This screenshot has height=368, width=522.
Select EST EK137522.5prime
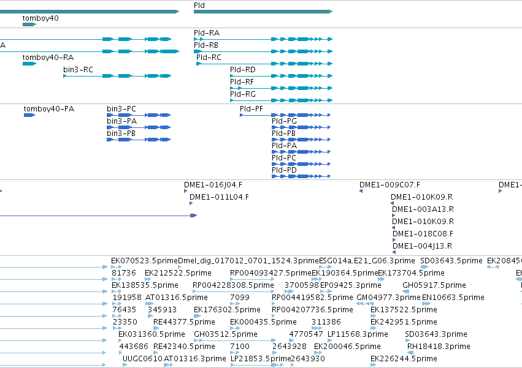click(373, 316)
